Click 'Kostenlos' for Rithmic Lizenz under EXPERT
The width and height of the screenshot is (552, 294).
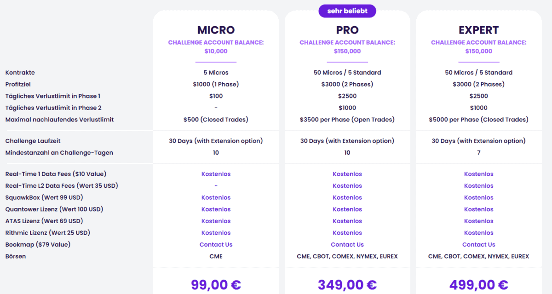click(478, 233)
